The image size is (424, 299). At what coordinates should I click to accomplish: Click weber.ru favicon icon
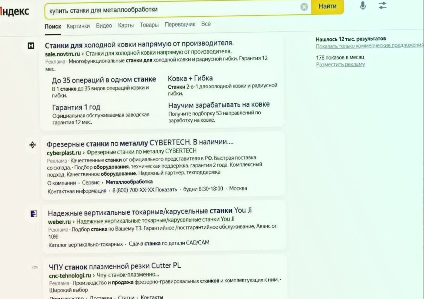[33, 214]
